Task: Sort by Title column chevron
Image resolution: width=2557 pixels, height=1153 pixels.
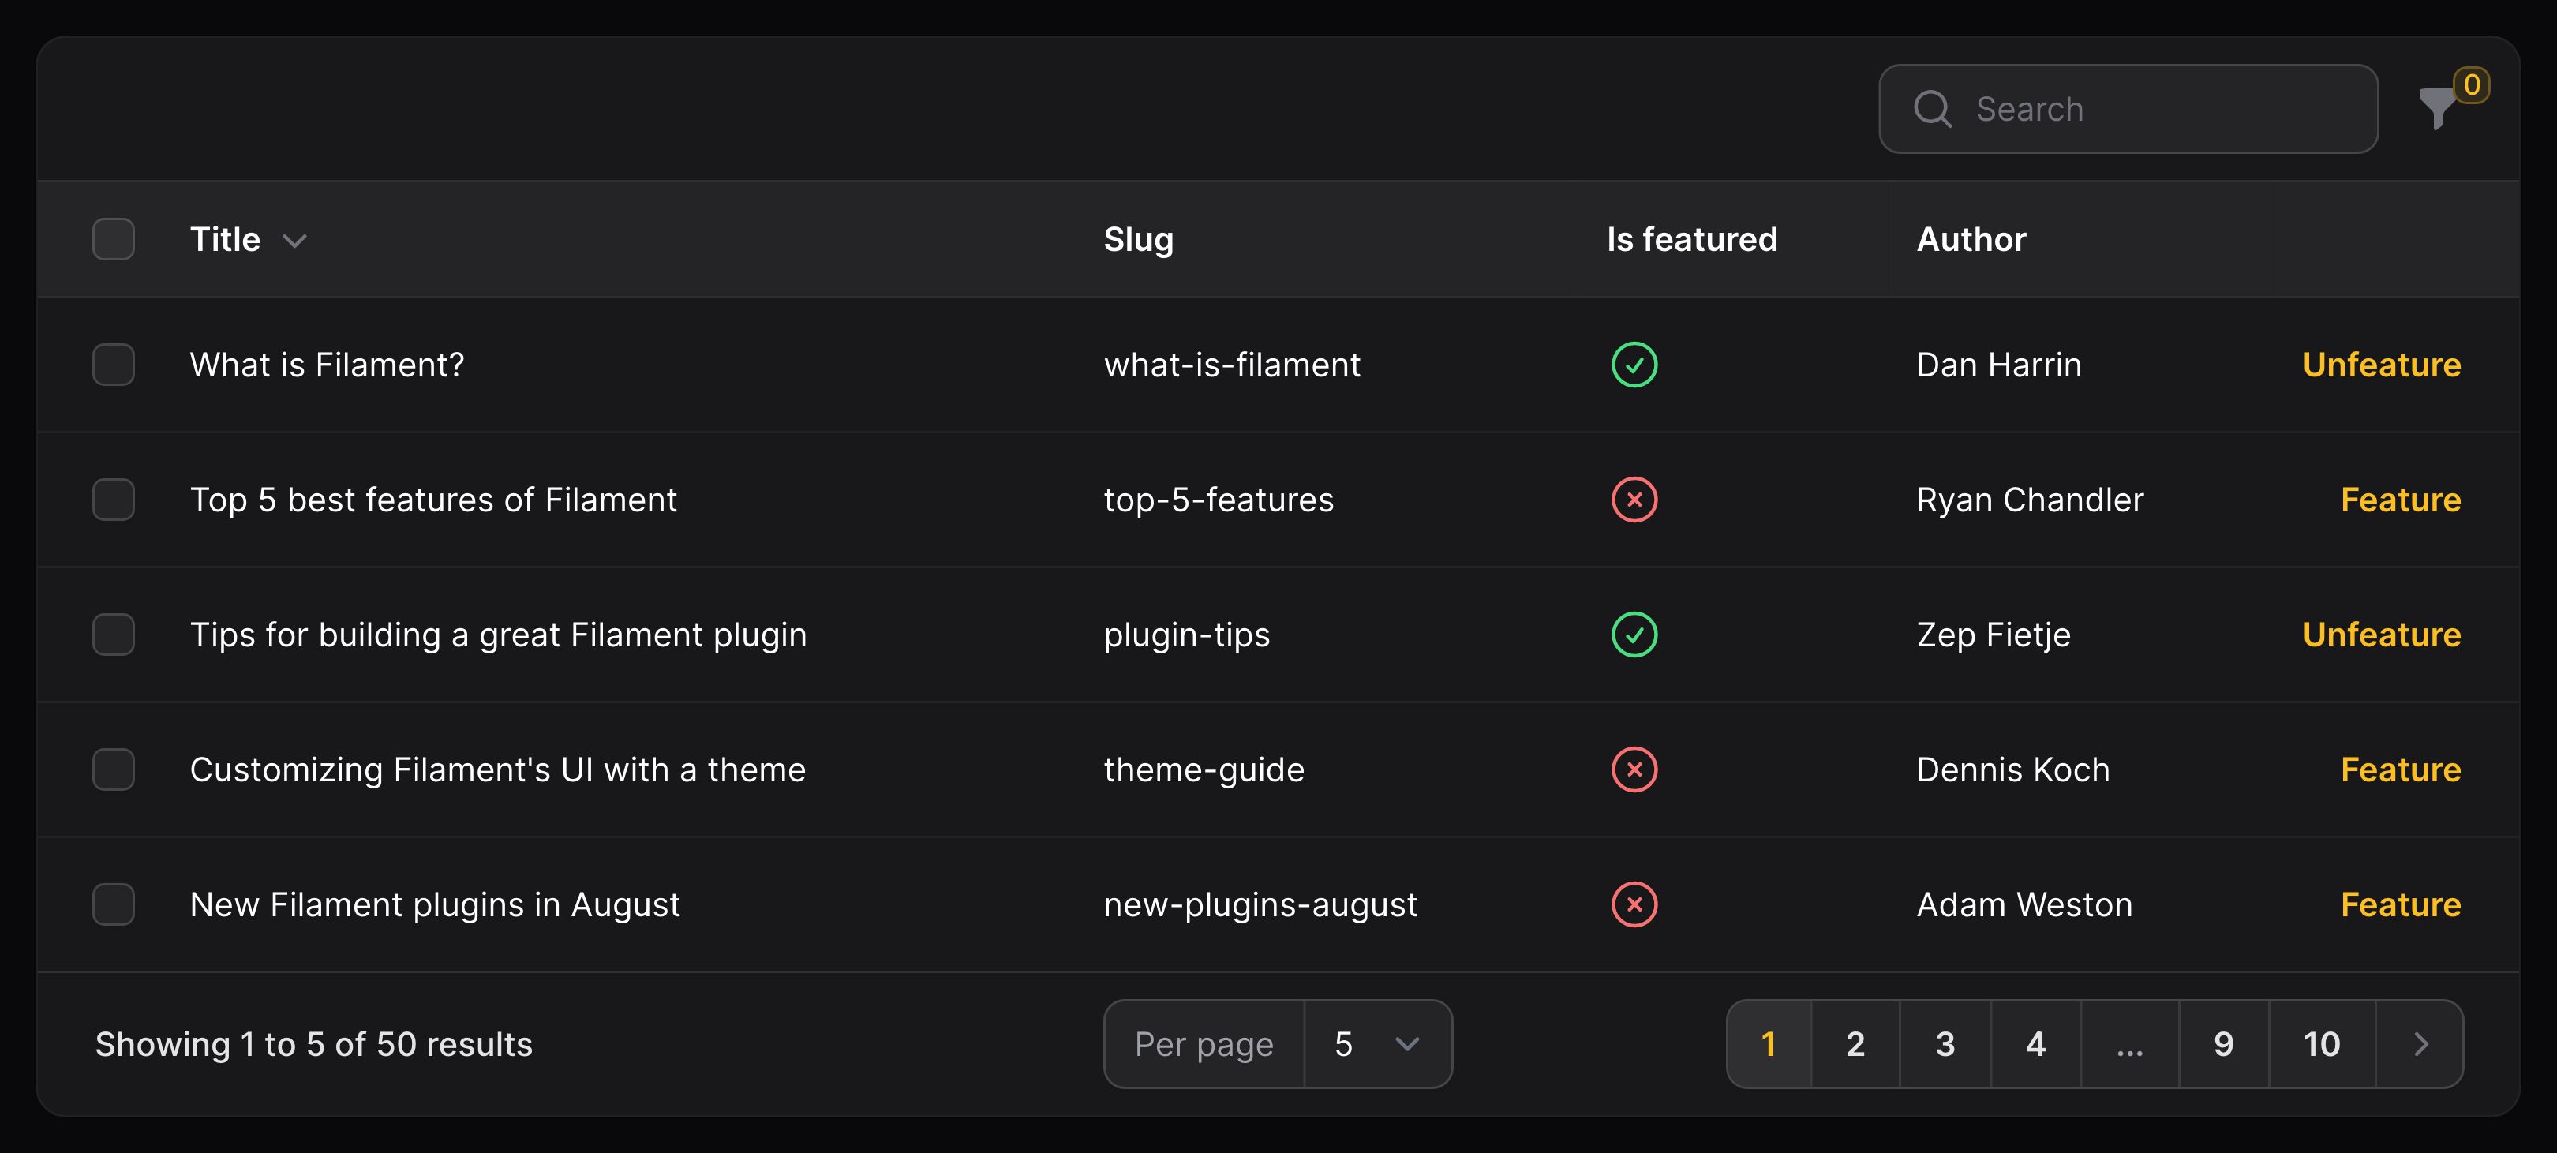Action: (294, 240)
